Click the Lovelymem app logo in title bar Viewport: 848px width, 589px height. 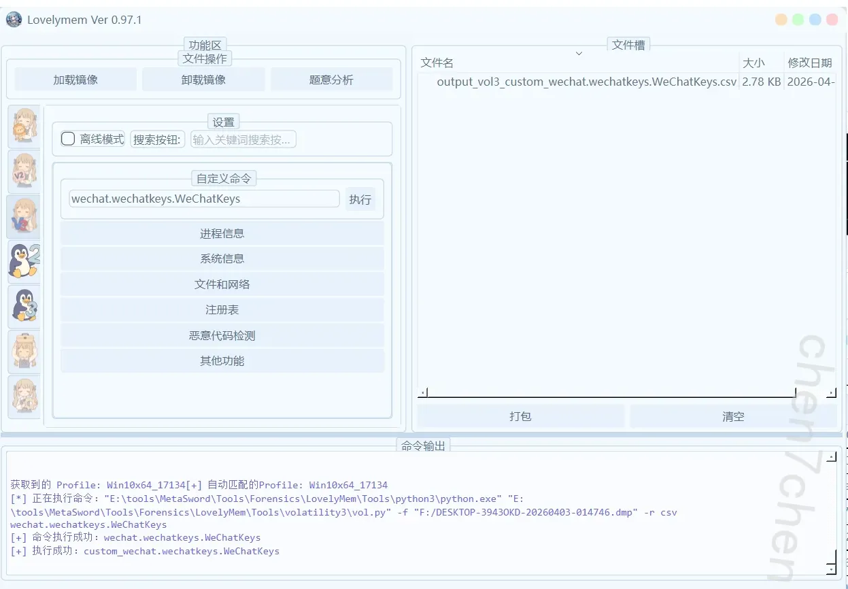[x=14, y=20]
